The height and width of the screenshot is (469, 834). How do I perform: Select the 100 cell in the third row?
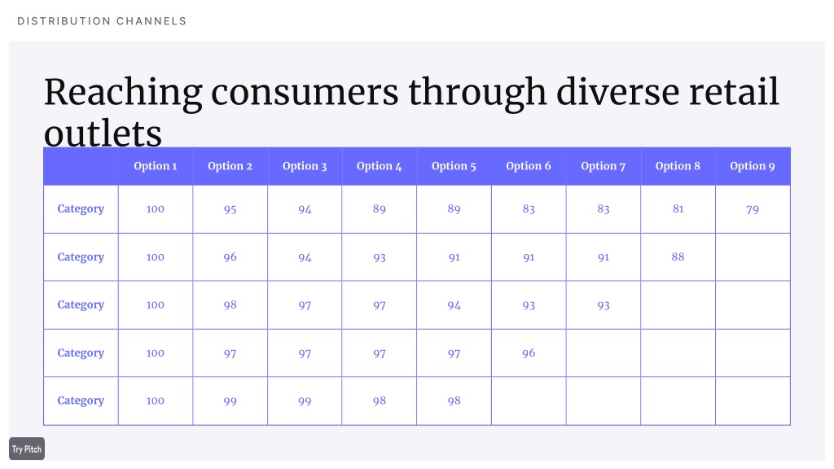(156, 305)
